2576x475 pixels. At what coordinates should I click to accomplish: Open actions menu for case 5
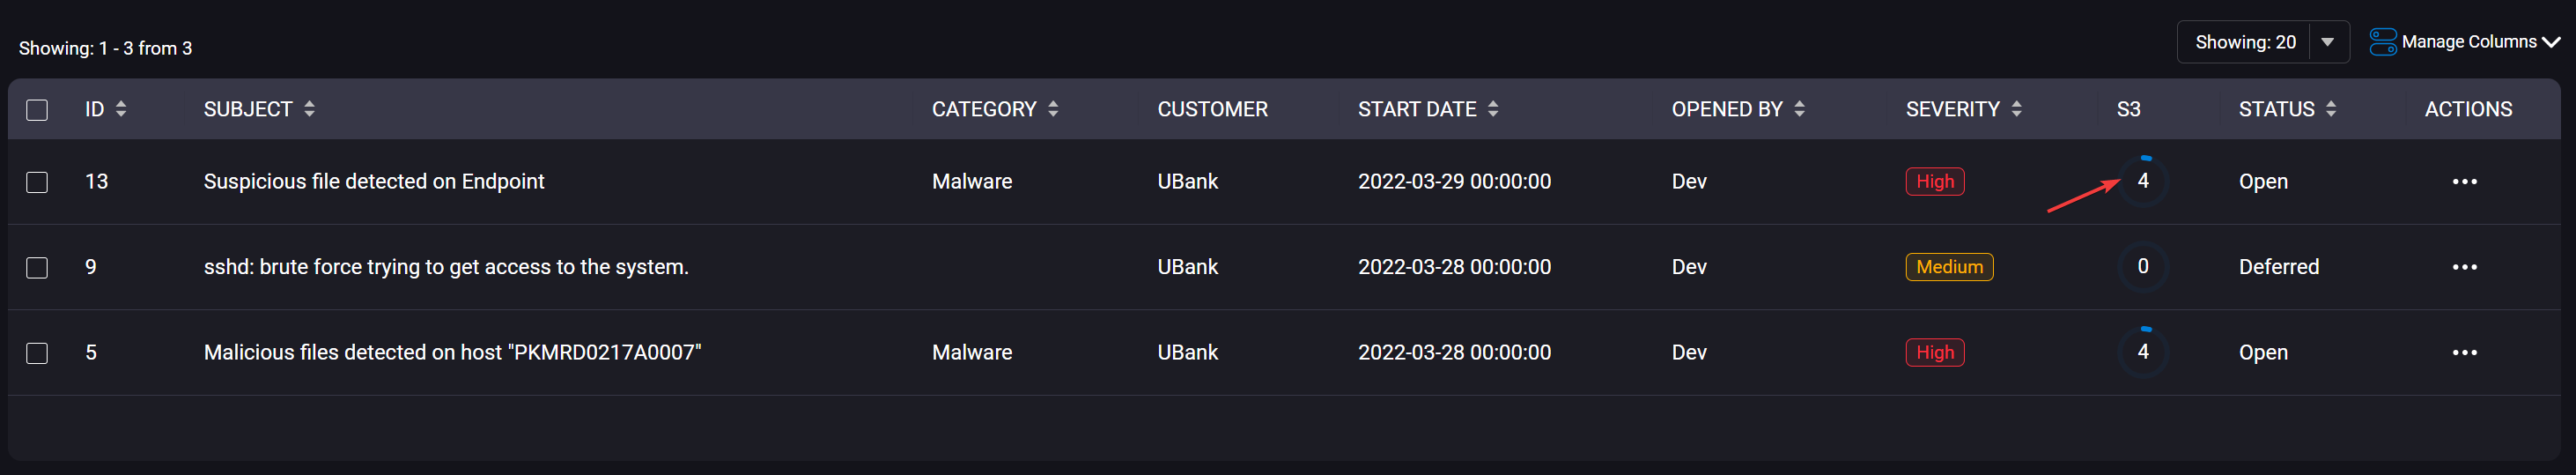click(x=2465, y=353)
